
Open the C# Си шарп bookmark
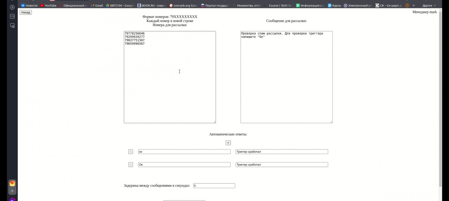click(389, 5)
